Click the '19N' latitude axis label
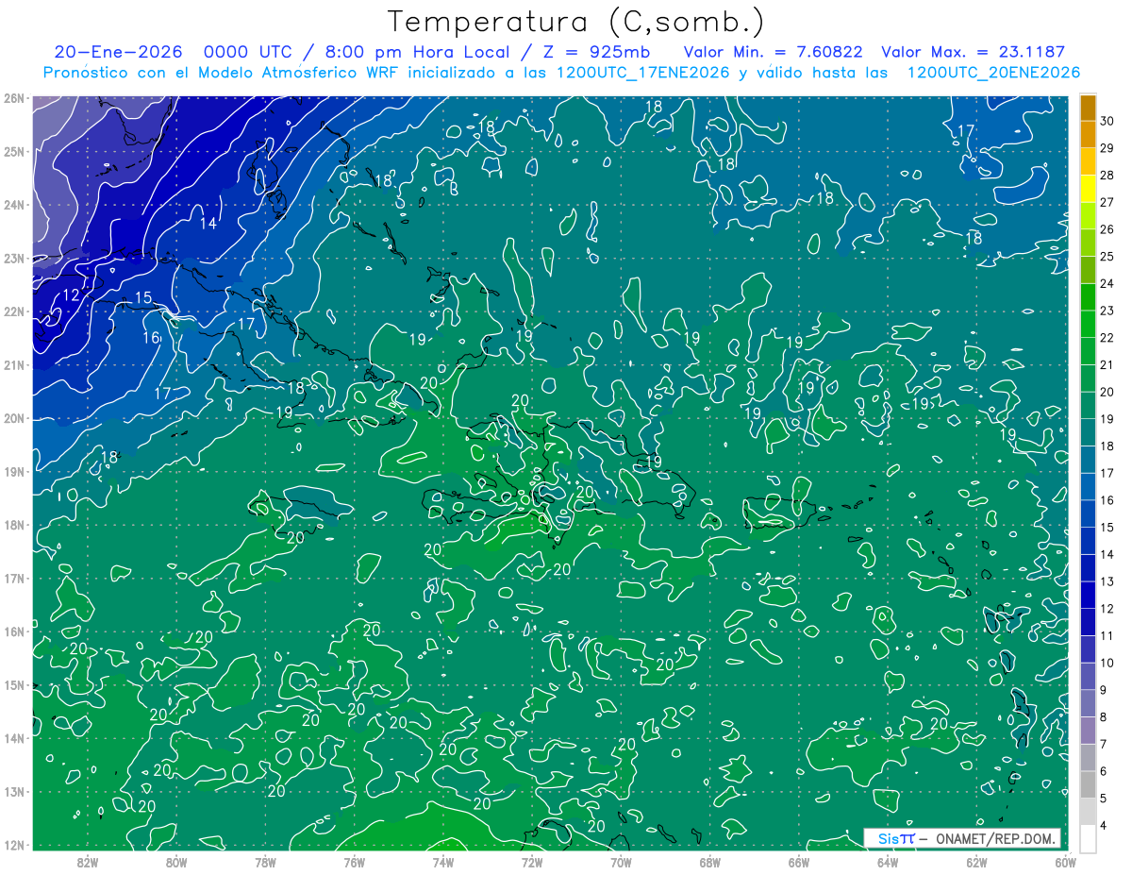Screen dimensions: 1132x875 click(13, 471)
